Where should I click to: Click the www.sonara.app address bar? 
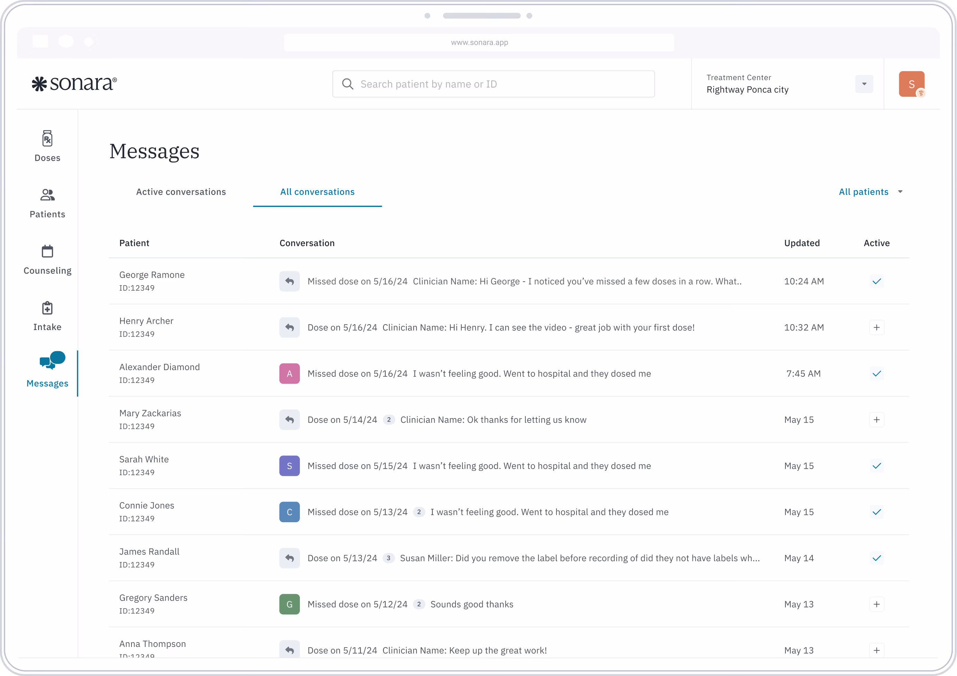[479, 43]
